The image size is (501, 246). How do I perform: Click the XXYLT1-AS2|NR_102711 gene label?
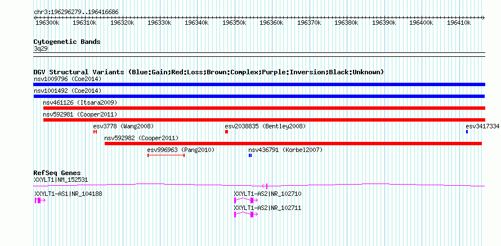[x=268, y=208]
